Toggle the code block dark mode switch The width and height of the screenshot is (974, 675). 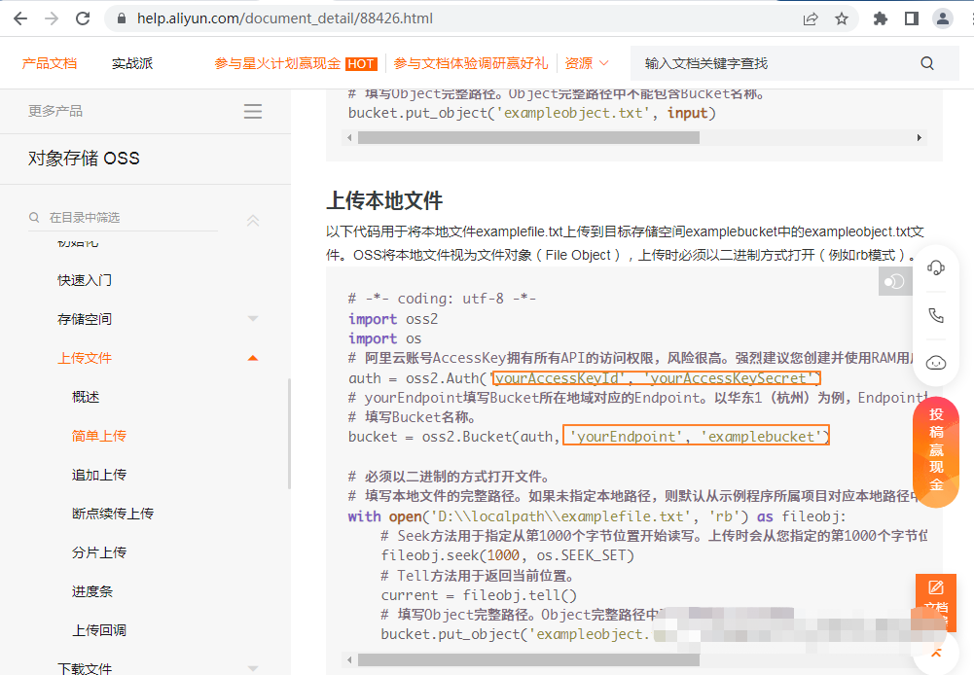click(x=895, y=281)
